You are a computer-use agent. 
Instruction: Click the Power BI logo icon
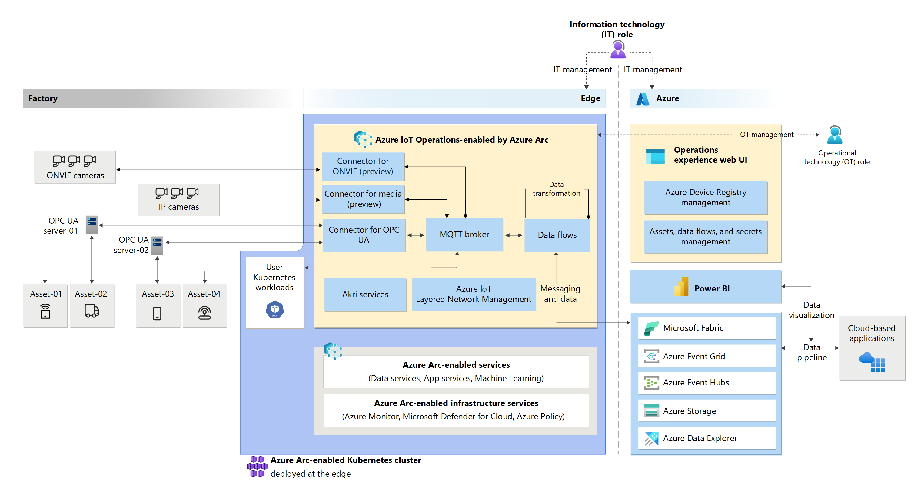(681, 287)
